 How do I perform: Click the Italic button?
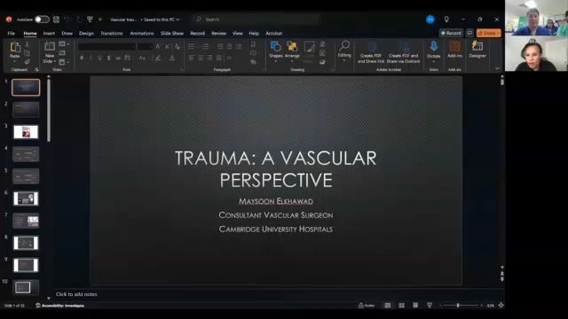pyautogui.click(x=91, y=58)
